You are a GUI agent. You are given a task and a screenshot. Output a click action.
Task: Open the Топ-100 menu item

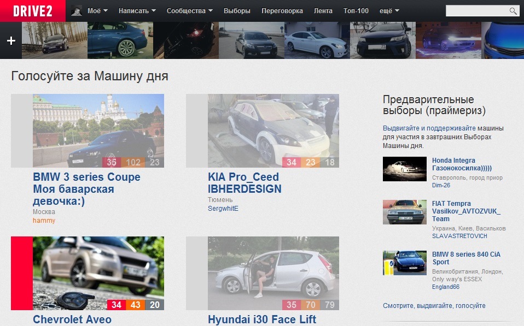coord(356,11)
